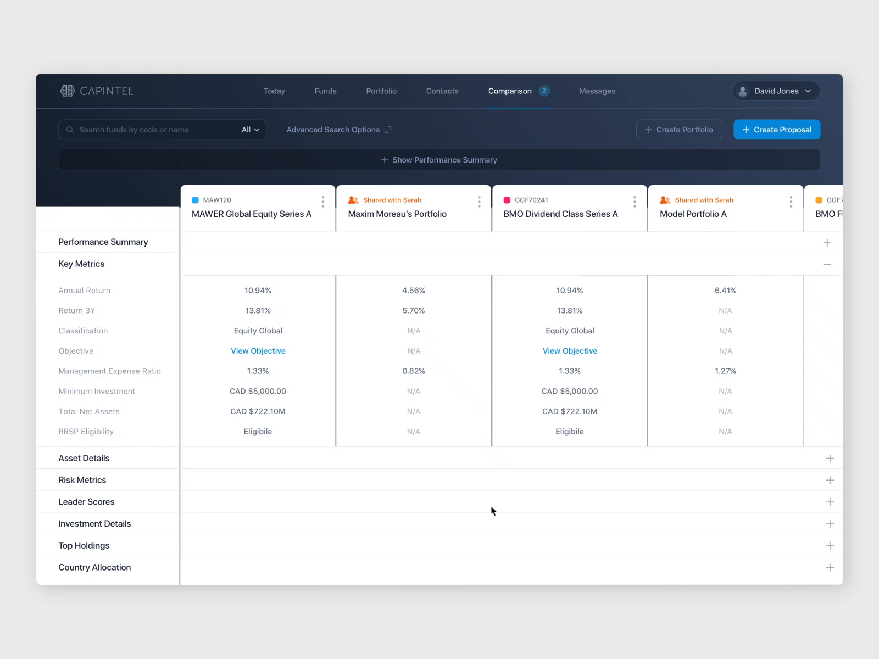The width and height of the screenshot is (879, 659).
Task: Click the Create Portfolio button
Action: click(679, 130)
